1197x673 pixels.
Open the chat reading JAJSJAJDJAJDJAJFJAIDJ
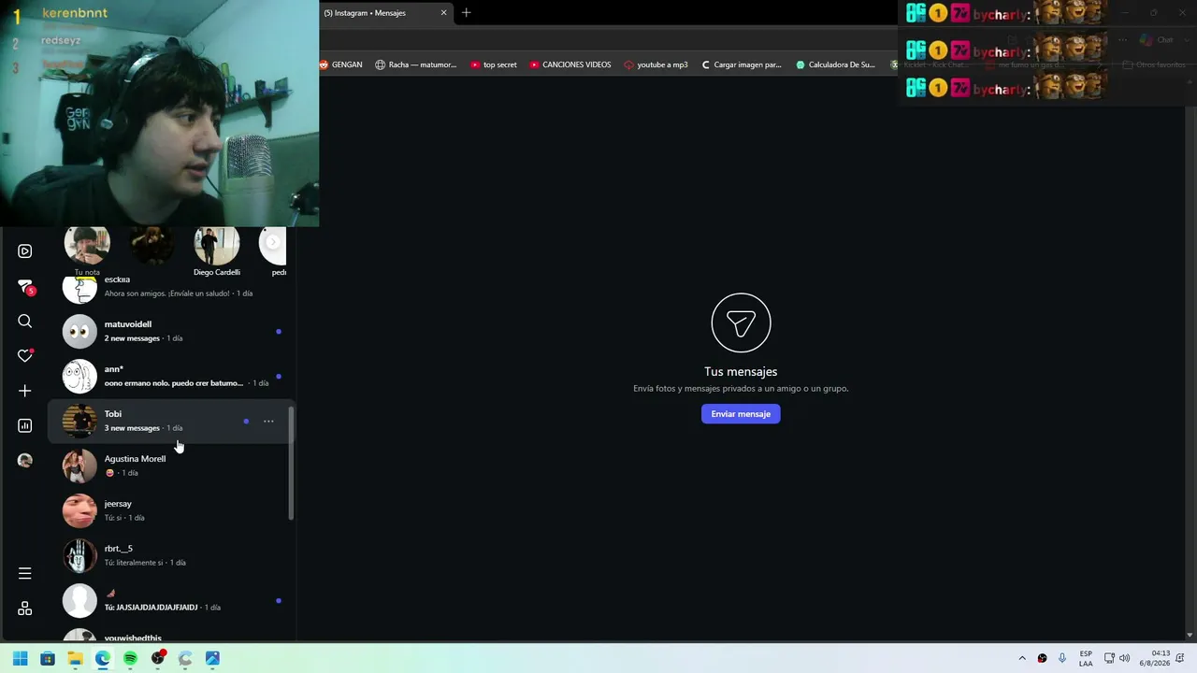[172, 601]
